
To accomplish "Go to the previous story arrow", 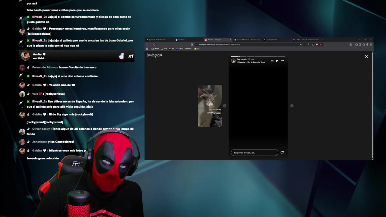I will [224, 106].
